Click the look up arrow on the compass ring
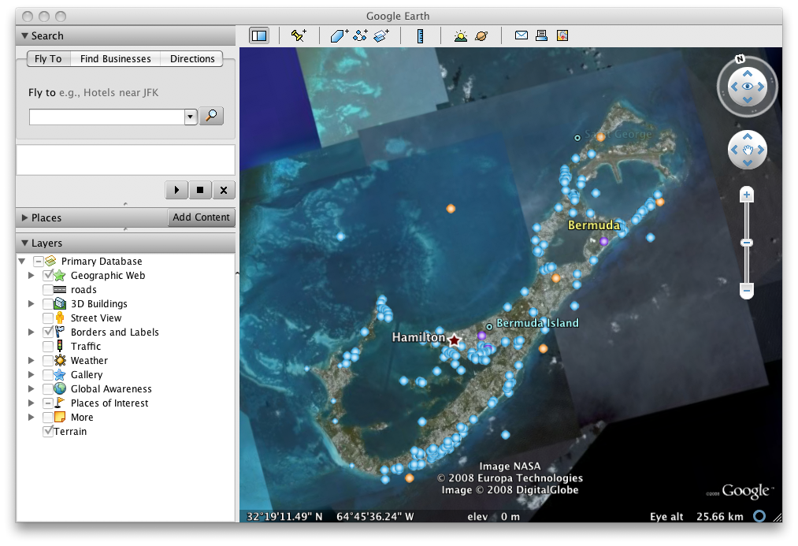Screen dimensions: 798x546 pyautogui.click(x=747, y=74)
